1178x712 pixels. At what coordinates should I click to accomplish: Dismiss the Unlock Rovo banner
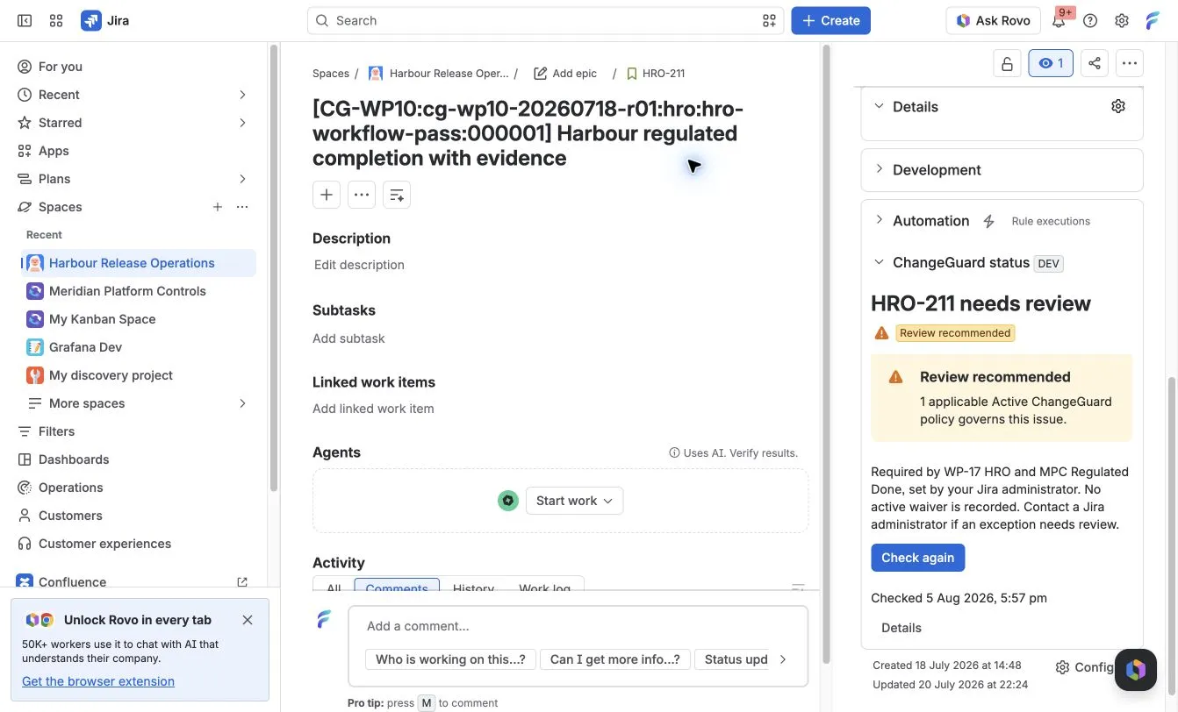click(248, 620)
